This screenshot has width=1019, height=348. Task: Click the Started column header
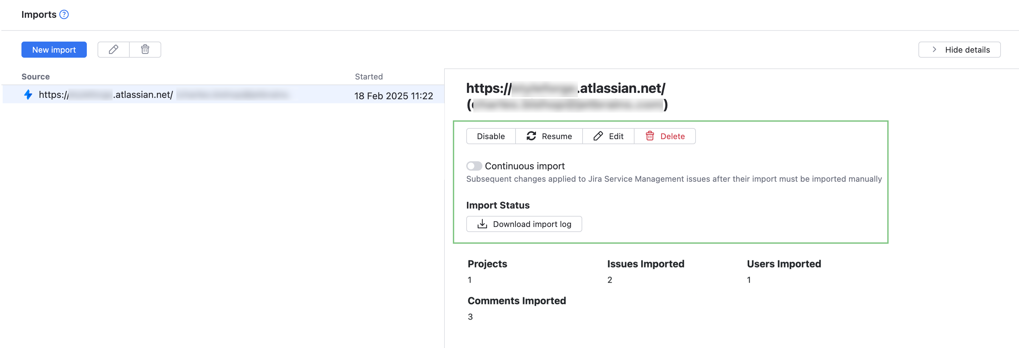point(369,76)
